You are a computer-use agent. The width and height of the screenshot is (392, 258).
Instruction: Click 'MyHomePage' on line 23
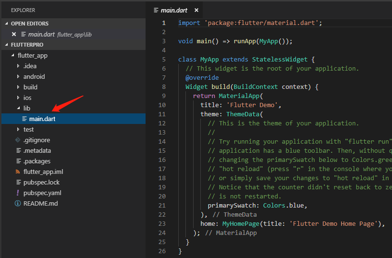[x=241, y=224]
